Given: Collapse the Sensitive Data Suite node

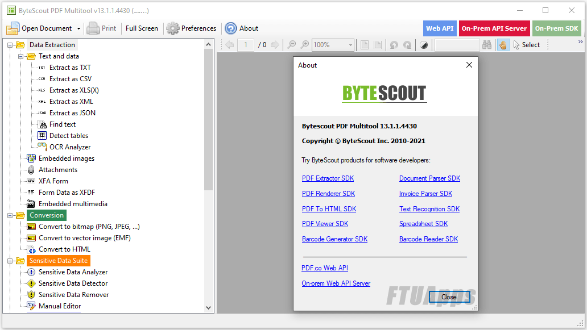Looking at the screenshot, I should [10, 261].
